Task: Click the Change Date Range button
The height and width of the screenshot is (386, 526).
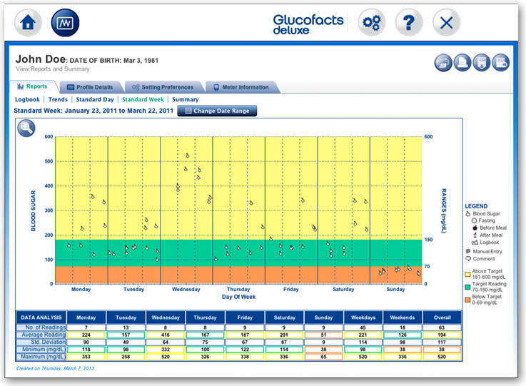Action: pyautogui.click(x=217, y=111)
